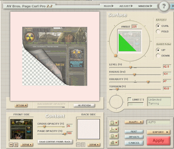Click the axes orientation icon button
The height and width of the screenshot is (149, 174).
click(x=114, y=129)
